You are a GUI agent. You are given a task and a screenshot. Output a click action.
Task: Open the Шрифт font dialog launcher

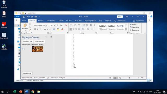68,33
